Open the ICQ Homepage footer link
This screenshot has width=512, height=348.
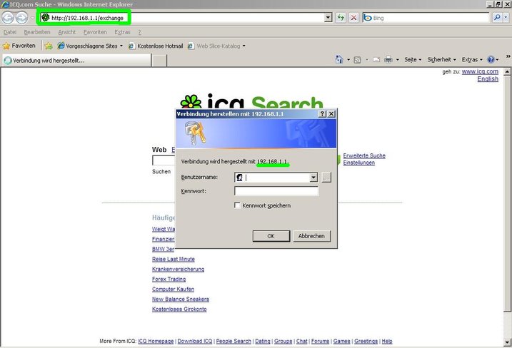[156, 341]
